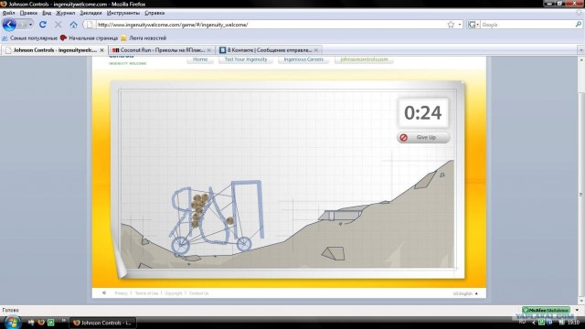Toggle game sound with the speaker icon

click(x=104, y=293)
